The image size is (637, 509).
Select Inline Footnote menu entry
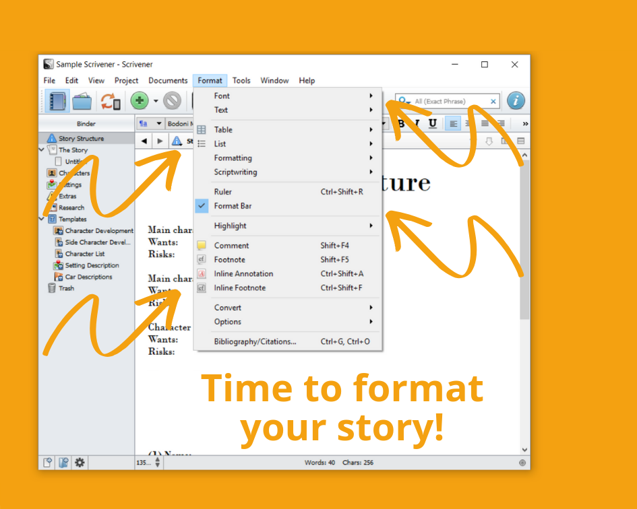point(288,287)
